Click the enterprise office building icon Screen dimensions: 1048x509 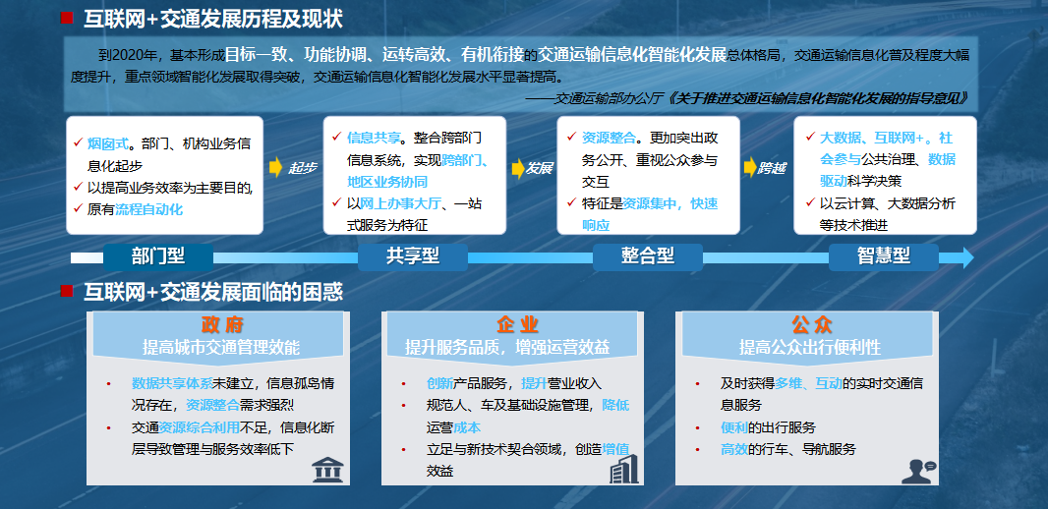click(x=623, y=469)
